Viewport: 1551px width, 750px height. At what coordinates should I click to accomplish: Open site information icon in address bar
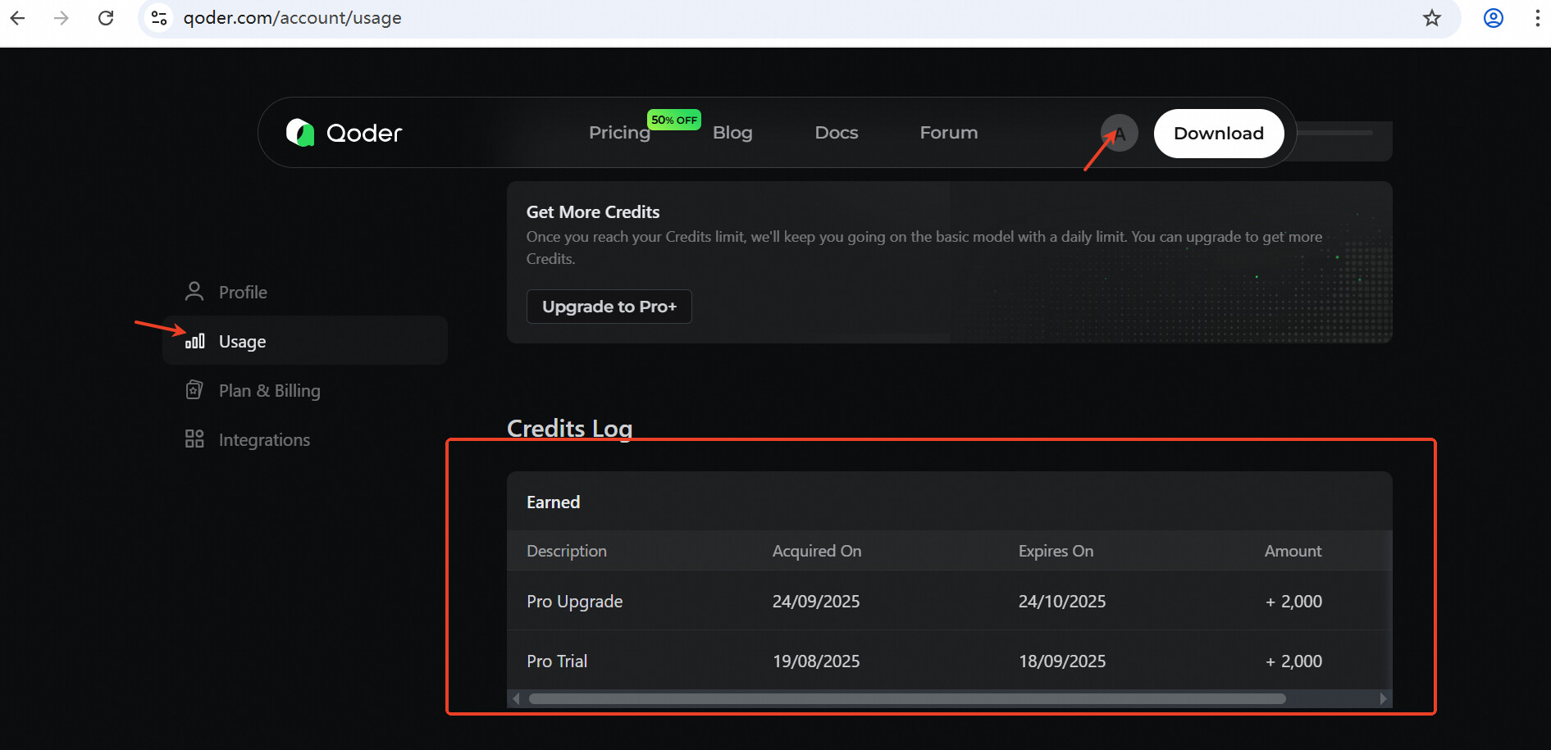coord(160,18)
